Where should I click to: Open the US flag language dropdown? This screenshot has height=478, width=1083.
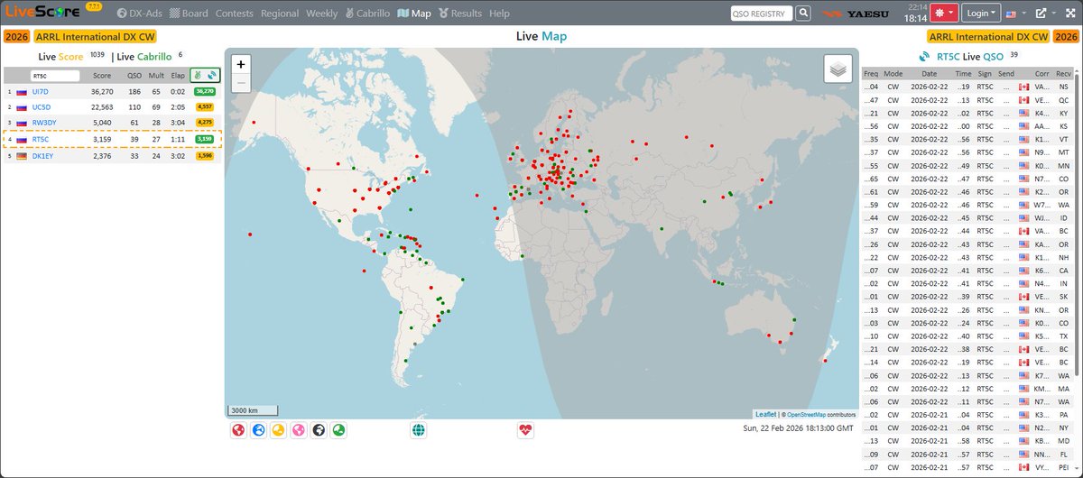click(1015, 14)
